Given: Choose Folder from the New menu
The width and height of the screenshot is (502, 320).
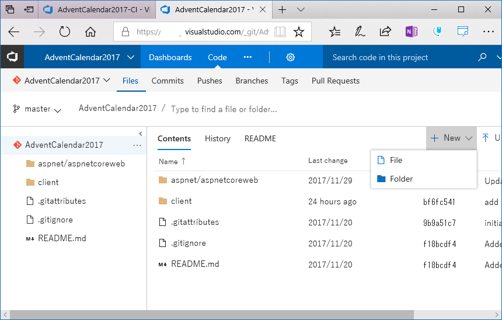Looking at the screenshot, I should (424, 179).
